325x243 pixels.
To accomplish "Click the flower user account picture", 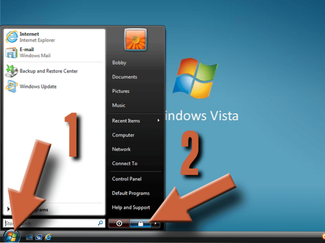I will pyautogui.click(x=135, y=40).
